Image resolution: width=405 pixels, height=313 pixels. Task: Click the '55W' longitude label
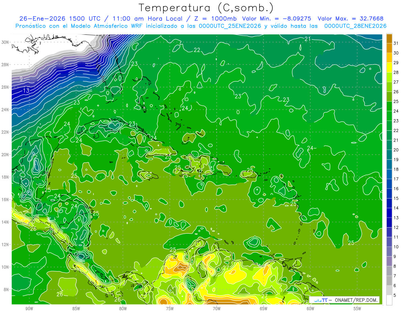click(x=357, y=309)
